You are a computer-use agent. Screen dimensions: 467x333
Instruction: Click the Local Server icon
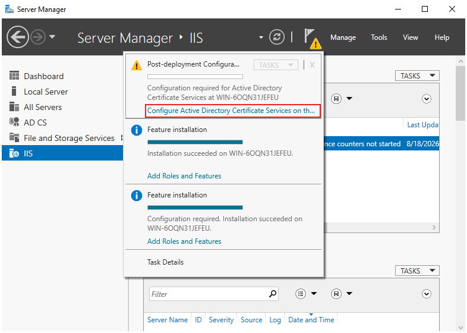tap(14, 91)
